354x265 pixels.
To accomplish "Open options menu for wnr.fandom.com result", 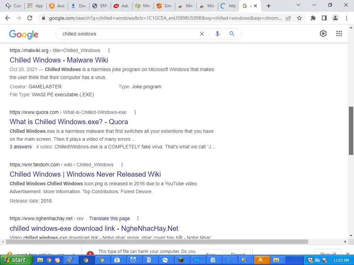I will pyautogui.click(x=122, y=165).
